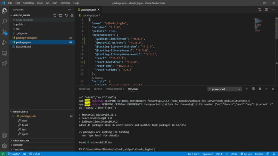Click the eye watch icon in status bar
The width and height of the screenshot is (278, 156).
[25, 154]
